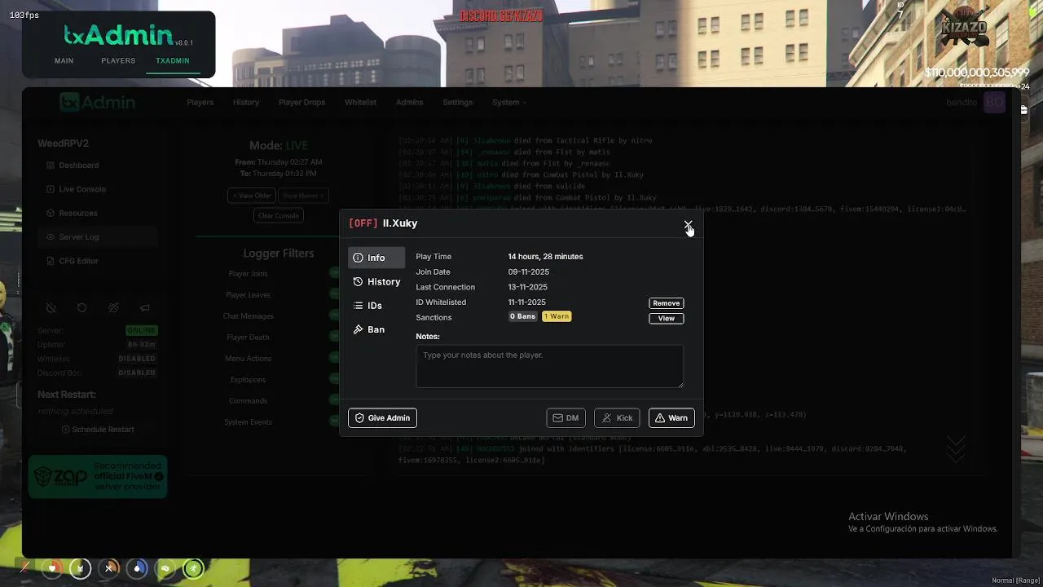Click the txAdmin logo in web panel header

(97, 103)
